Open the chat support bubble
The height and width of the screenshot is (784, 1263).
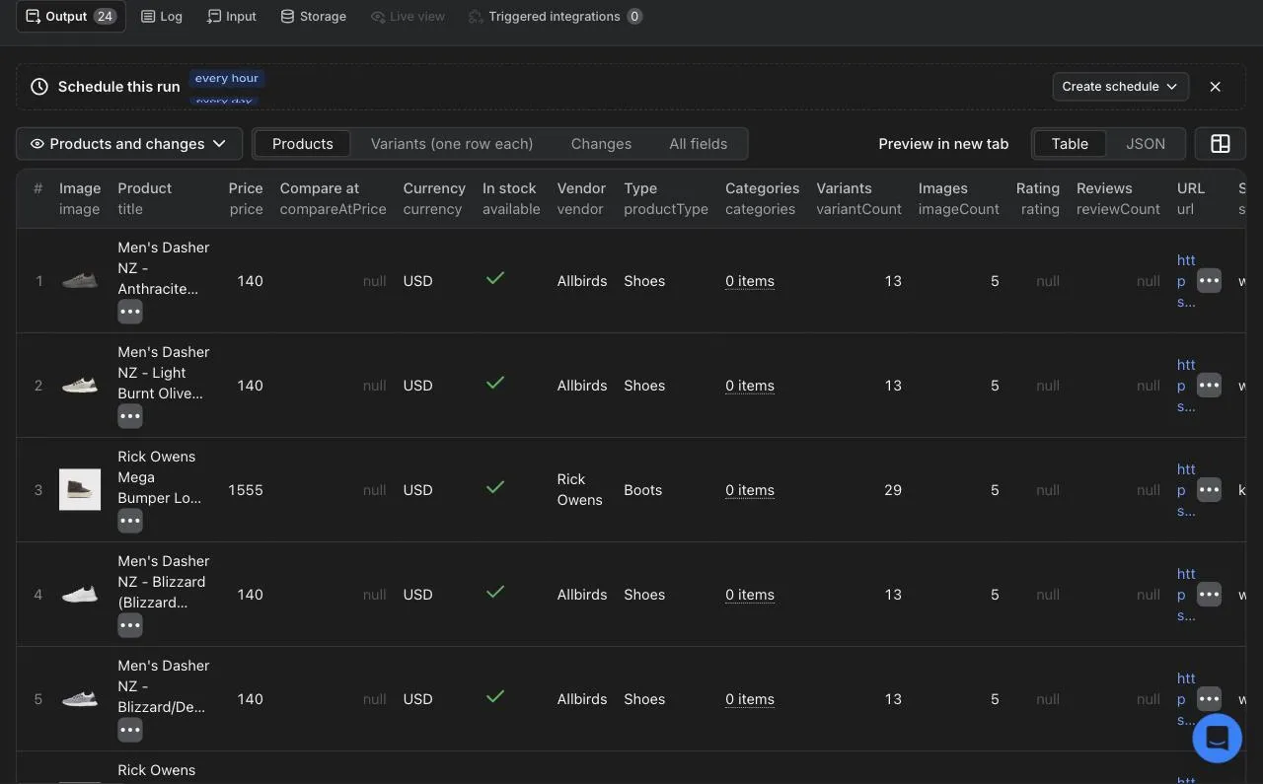1217,738
